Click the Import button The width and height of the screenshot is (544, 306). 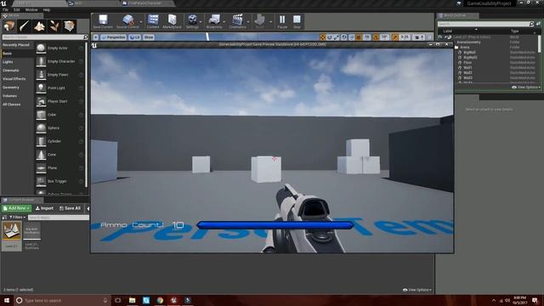[44, 208]
